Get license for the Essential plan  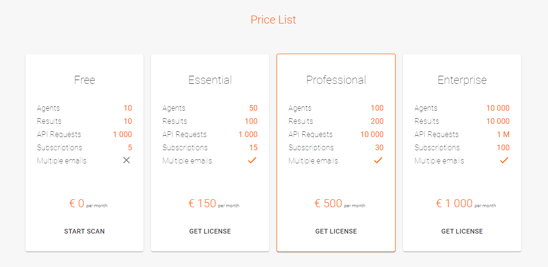click(210, 231)
